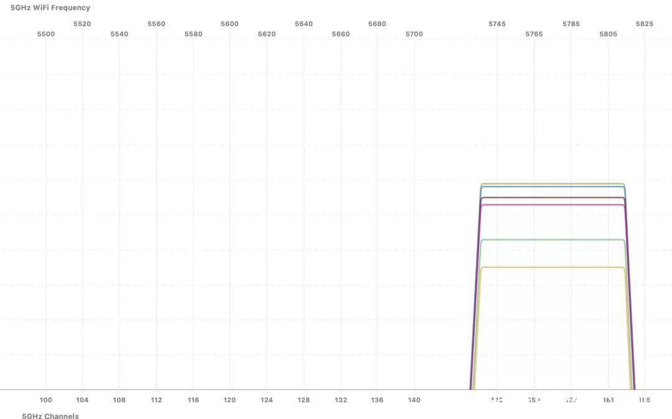The image size is (672, 419).
Task: Select the 5700 frequency label
Action: (414, 34)
